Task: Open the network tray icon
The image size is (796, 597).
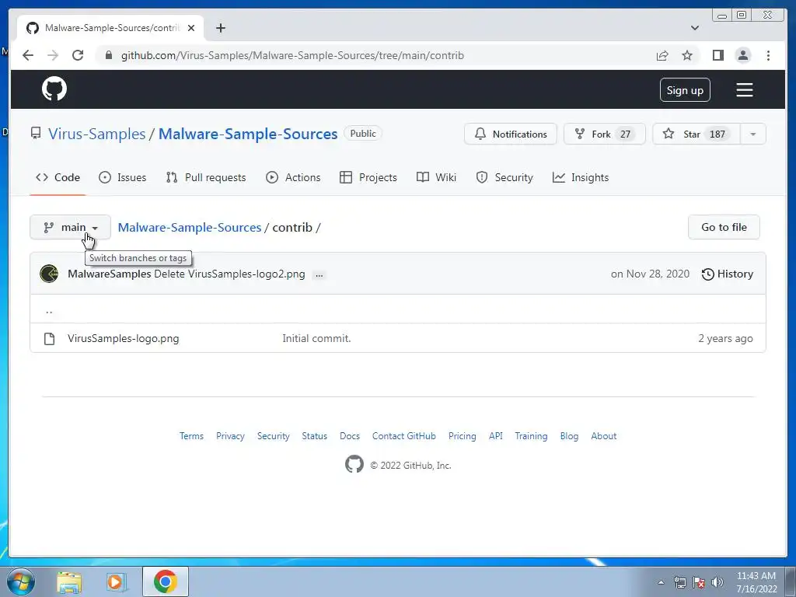Action: (679, 582)
